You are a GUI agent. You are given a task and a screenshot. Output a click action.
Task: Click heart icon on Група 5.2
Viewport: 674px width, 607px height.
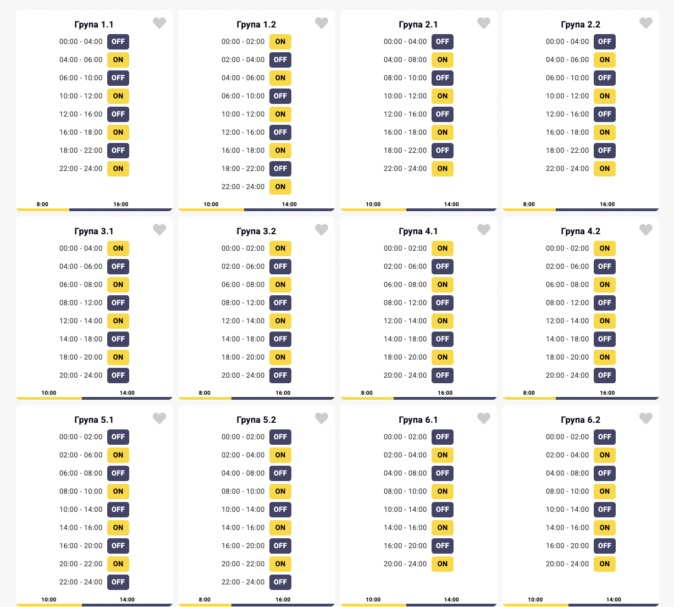pos(321,418)
